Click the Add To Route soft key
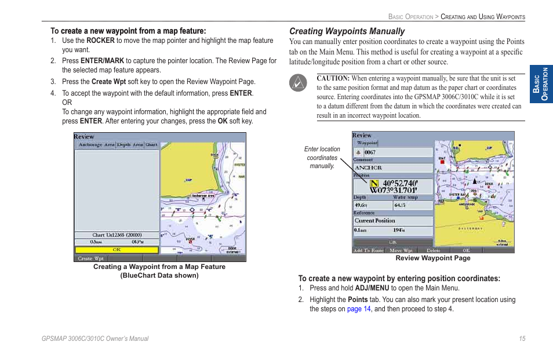The image size is (553, 360). point(368,250)
